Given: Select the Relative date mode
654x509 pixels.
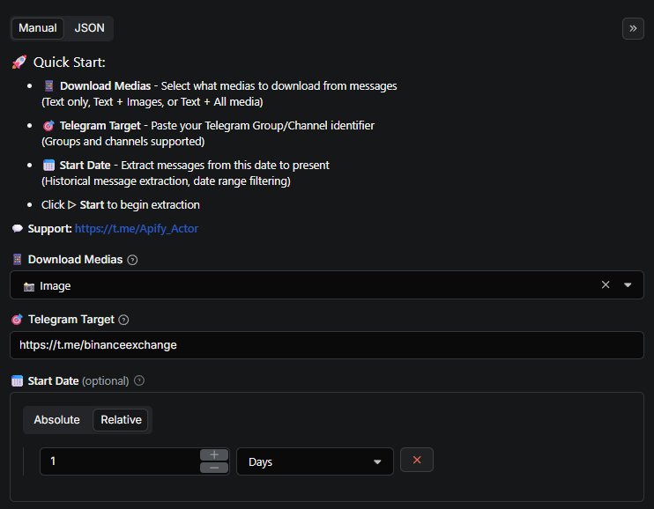Looking at the screenshot, I should tap(121, 420).
